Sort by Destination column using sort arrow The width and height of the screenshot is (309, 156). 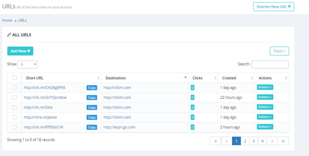pos(185,78)
